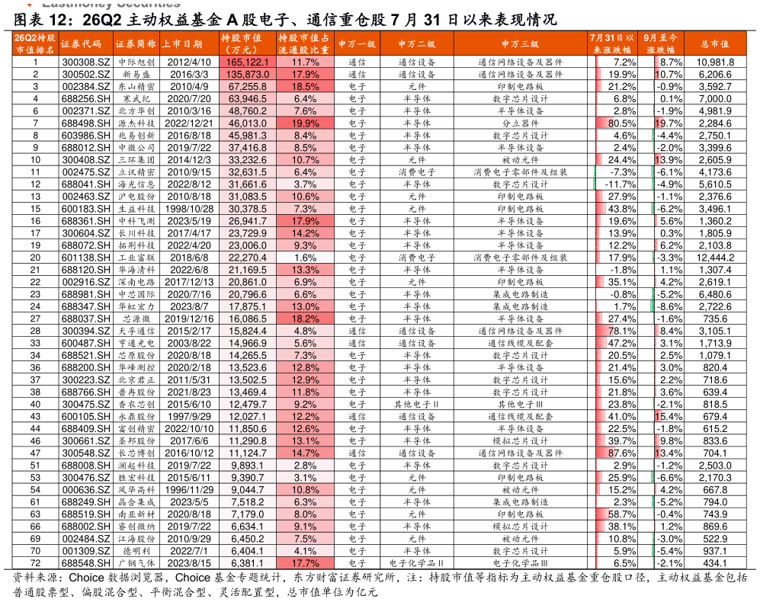Select the 其他电子III cell
The width and height of the screenshot is (760, 602).
coord(520,404)
